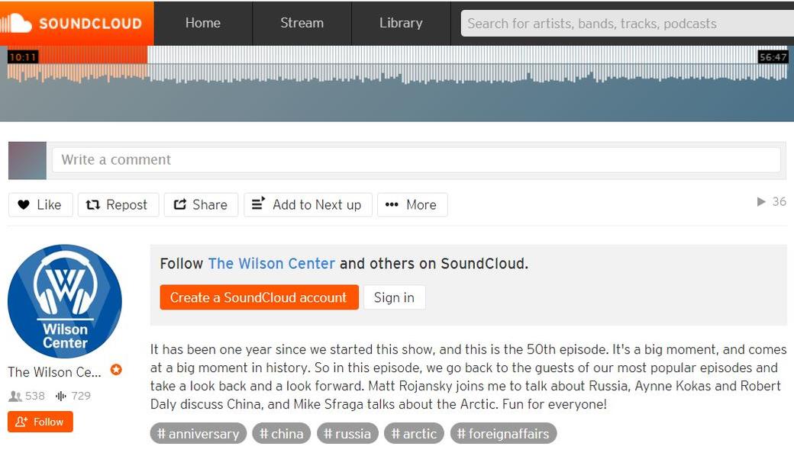This screenshot has height=459, width=794.
Task: Select the #anniversary tag
Action: pyautogui.click(x=198, y=434)
